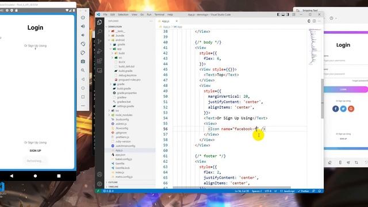The width and height of the screenshot is (368, 207).
Task: Click SIGN UP on the emulator screen
Action: 36,151
